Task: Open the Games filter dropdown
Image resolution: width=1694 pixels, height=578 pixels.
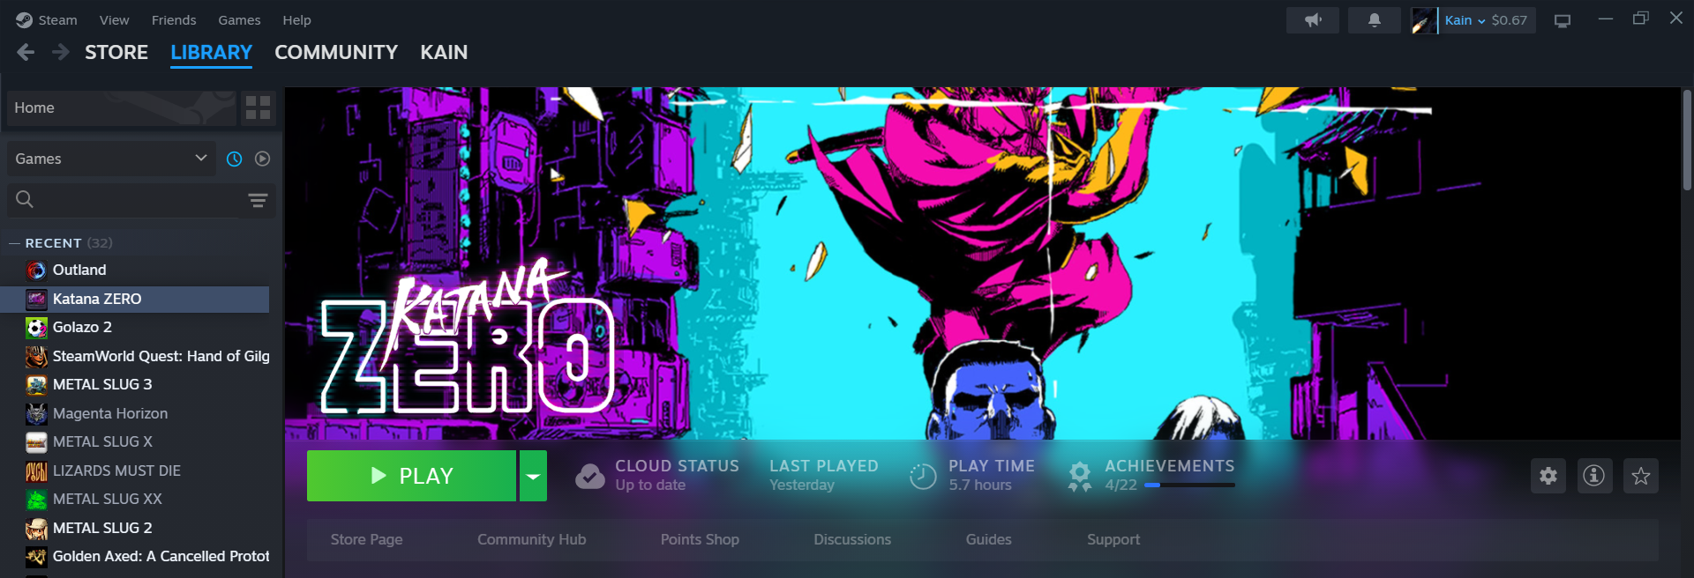Action: pos(110,159)
